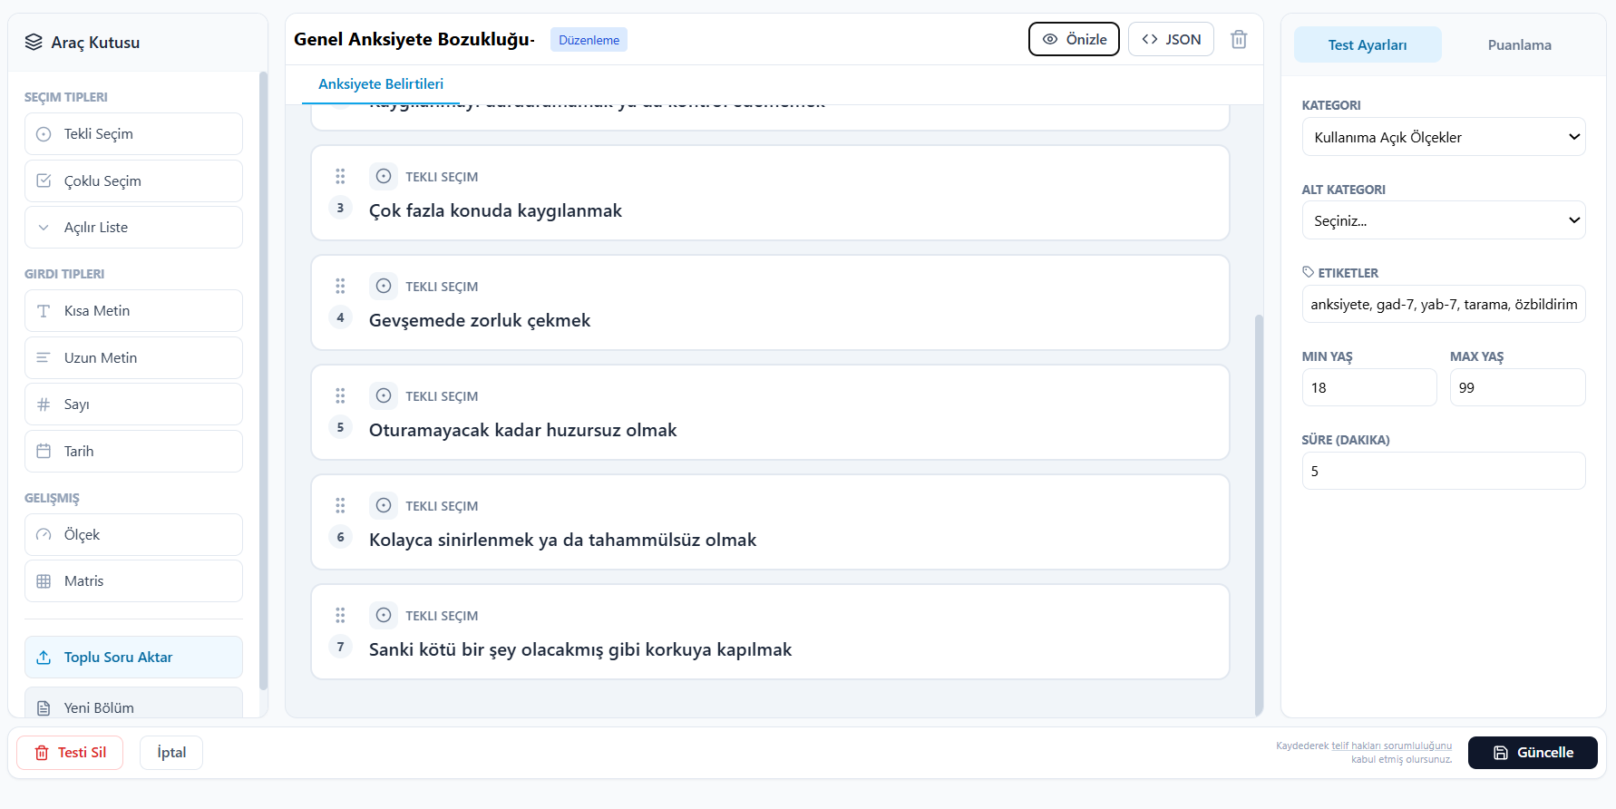
Task: Select the Ölçek tool in Araç Kutusu
Action: (133, 534)
